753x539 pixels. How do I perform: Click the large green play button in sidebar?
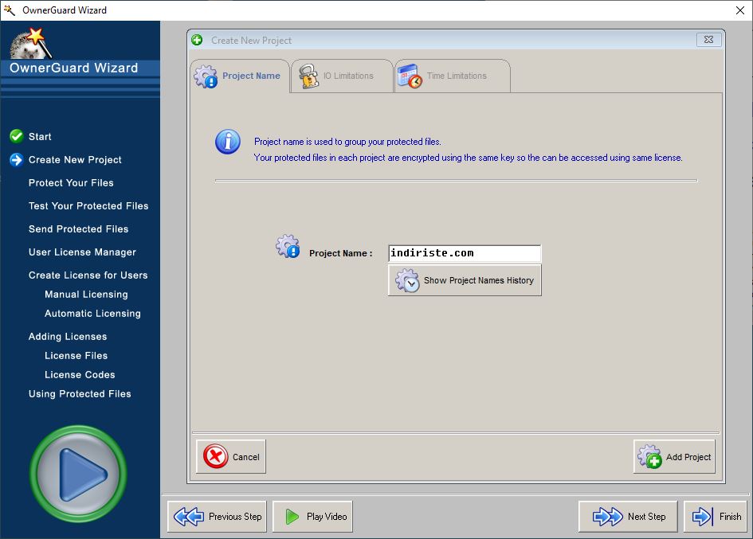[x=78, y=474]
